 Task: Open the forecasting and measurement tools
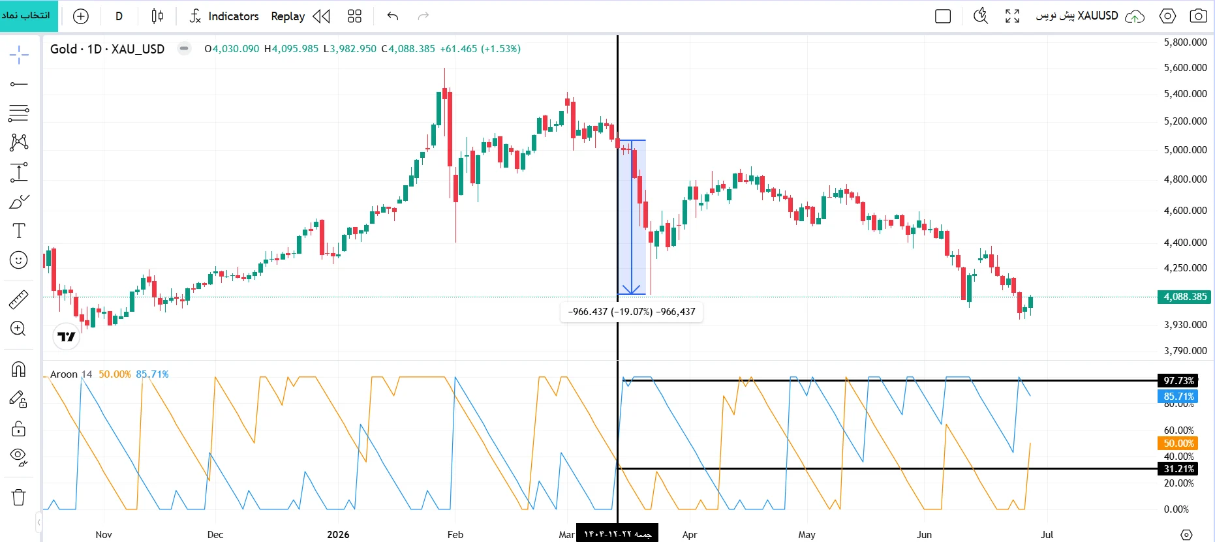pyautogui.click(x=19, y=172)
